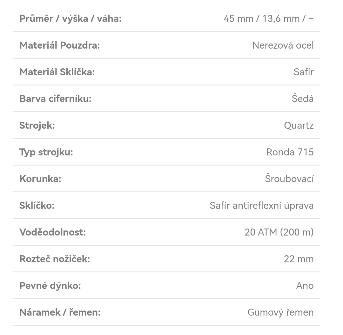Click the '45 mm / 13,6 mm / –' value
343x335 pixels.
[x=269, y=19]
